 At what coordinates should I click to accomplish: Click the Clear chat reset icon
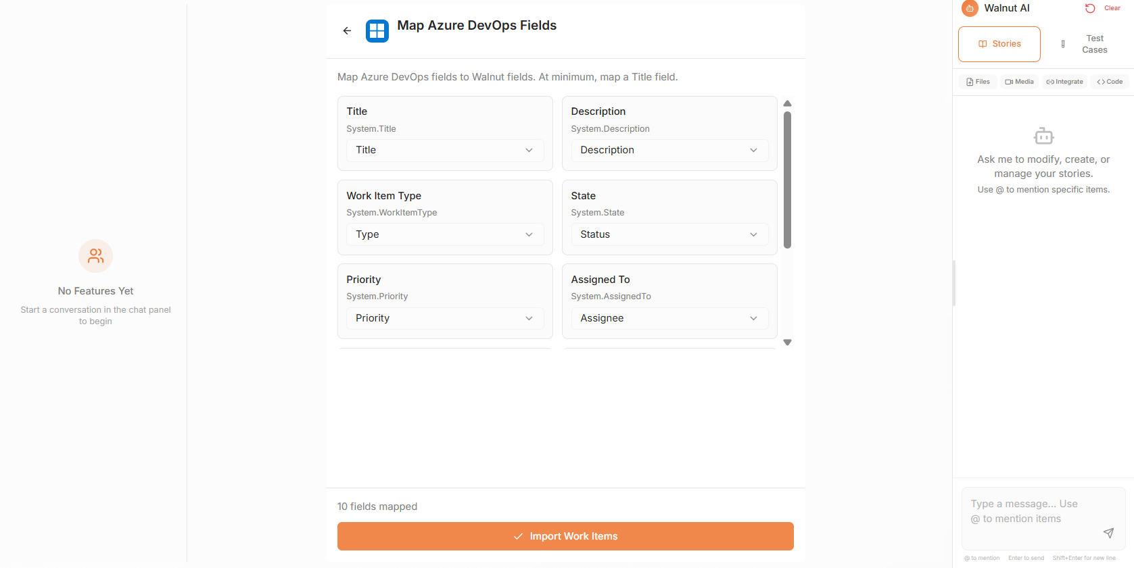pyautogui.click(x=1090, y=8)
